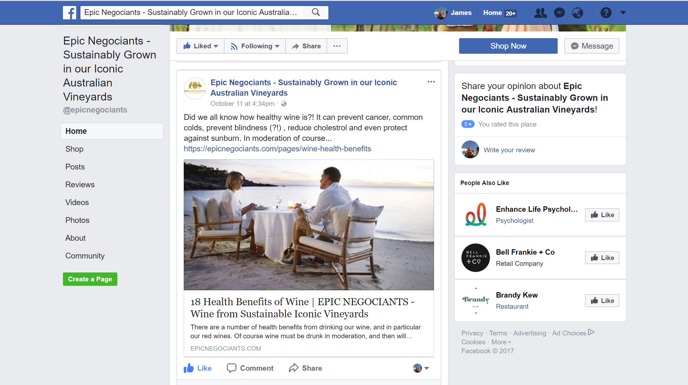Open account settings dropdown arrow

(x=623, y=13)
